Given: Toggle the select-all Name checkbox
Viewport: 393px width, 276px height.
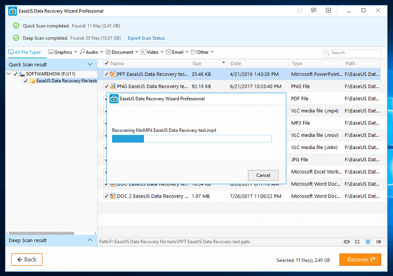Looking at the screenshot, I should pyautogui.click(x=106, y=63).
